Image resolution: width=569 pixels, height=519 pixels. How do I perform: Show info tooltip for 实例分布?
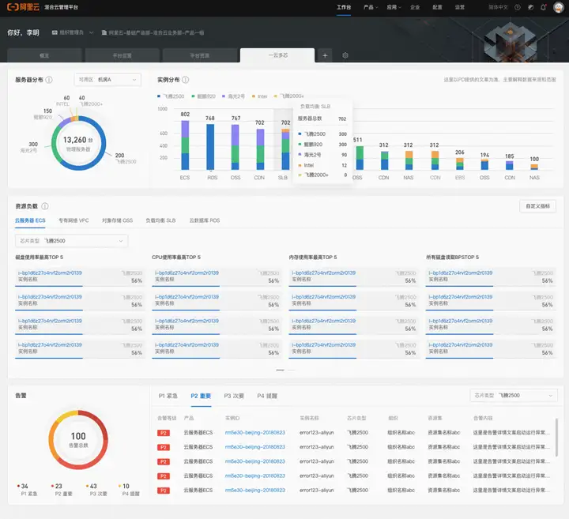pyautogui.click(x=186, y=80)
